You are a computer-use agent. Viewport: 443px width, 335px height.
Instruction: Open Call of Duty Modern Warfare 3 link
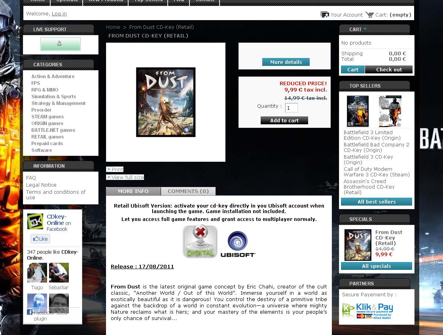[x=376, y=172]
